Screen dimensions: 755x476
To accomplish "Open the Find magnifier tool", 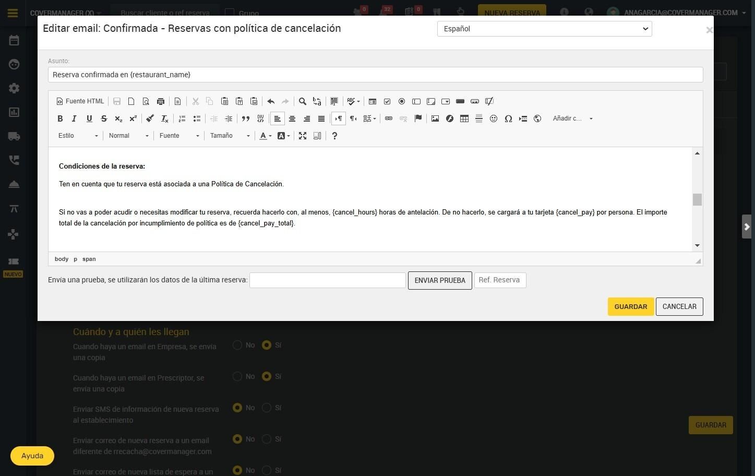I will click(x=303, y=101).
